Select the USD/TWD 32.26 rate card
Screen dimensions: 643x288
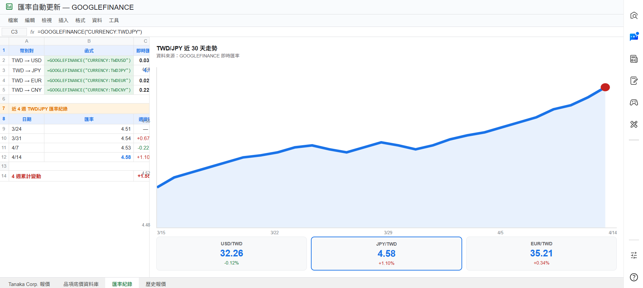[232, 253]
